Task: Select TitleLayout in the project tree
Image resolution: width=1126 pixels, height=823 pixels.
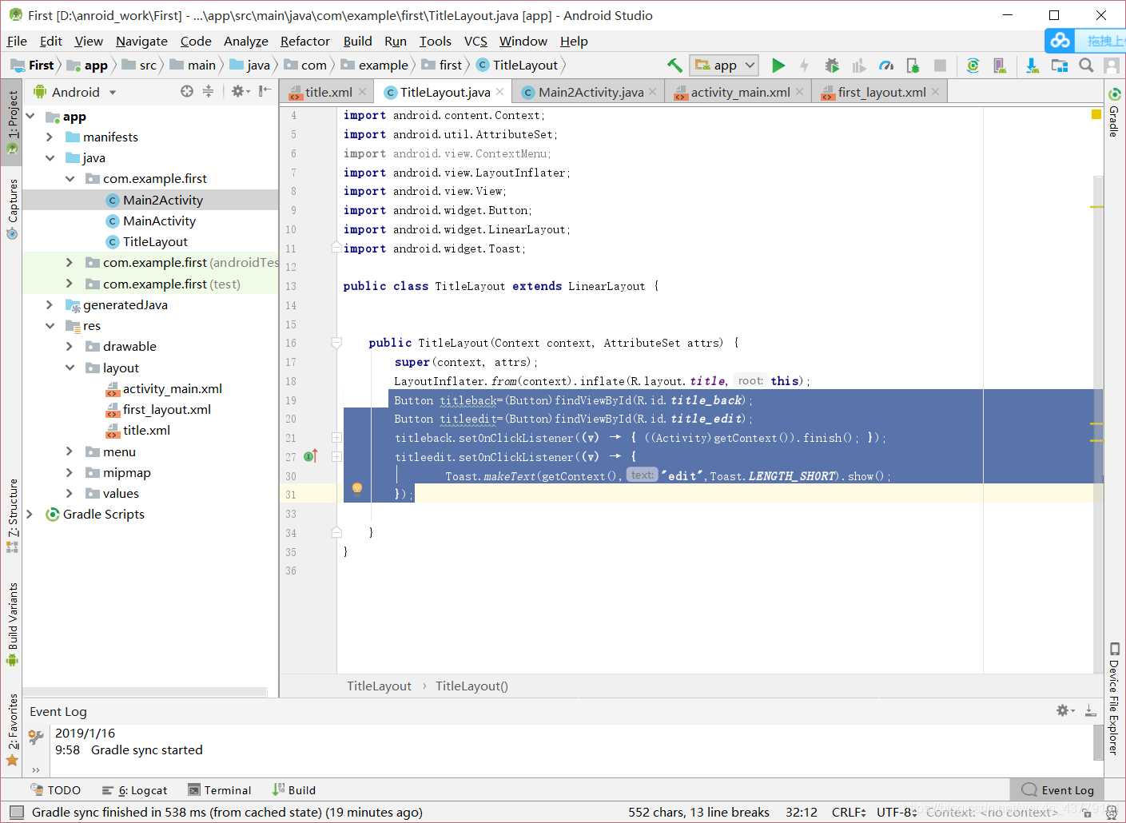Action: click(x=155, y=242)
